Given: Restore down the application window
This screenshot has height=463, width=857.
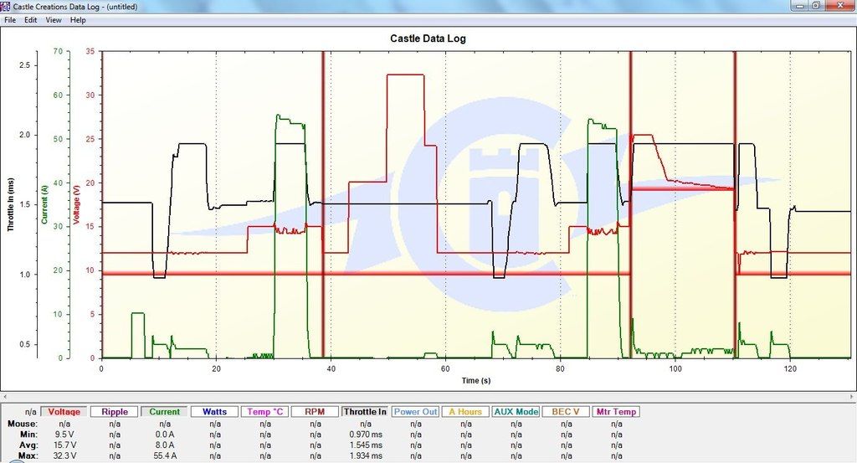Looking at the screenshot, I should pyautogui.click(x=815, y=6).
